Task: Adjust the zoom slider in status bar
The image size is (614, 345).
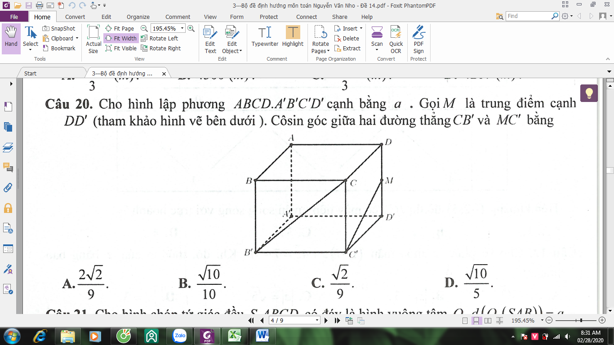Action: (x=582, y=320)
